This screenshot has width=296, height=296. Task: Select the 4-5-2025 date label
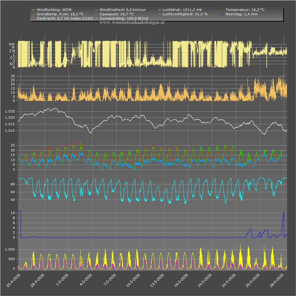pos(86,280)
